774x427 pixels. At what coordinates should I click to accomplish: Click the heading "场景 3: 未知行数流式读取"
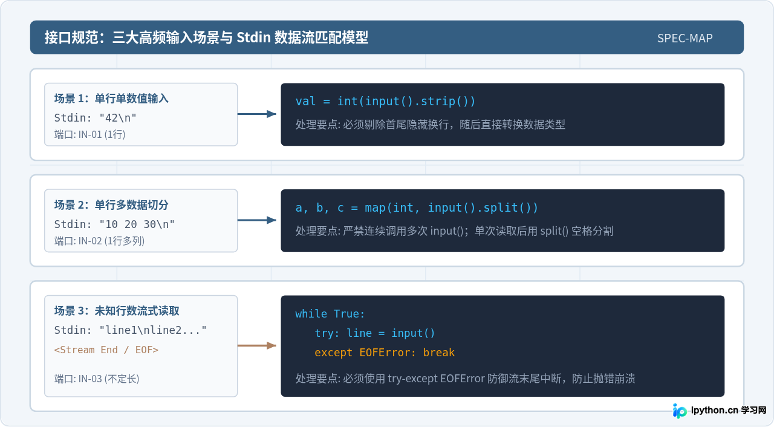point(117,311)
